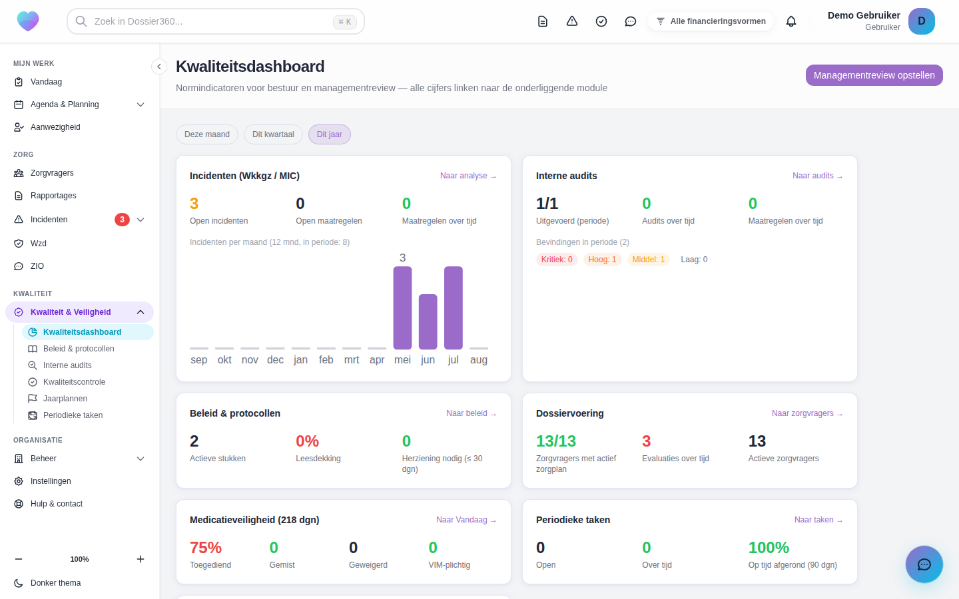Click the Jaarplannen flag icon

pos(33,399)
